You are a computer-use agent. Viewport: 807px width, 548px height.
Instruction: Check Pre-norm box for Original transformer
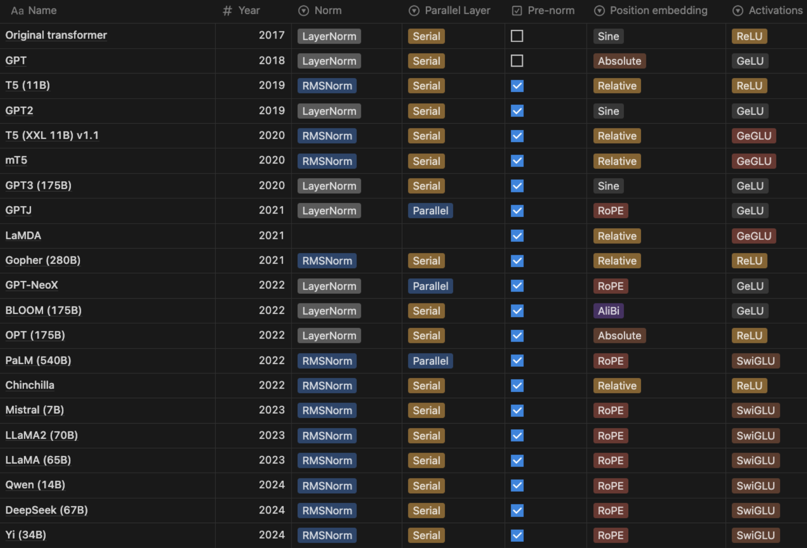pyautogui.click(x=517, y=36)
